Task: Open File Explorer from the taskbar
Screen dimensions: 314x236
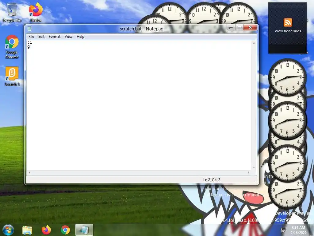Action: pos(27,230)
